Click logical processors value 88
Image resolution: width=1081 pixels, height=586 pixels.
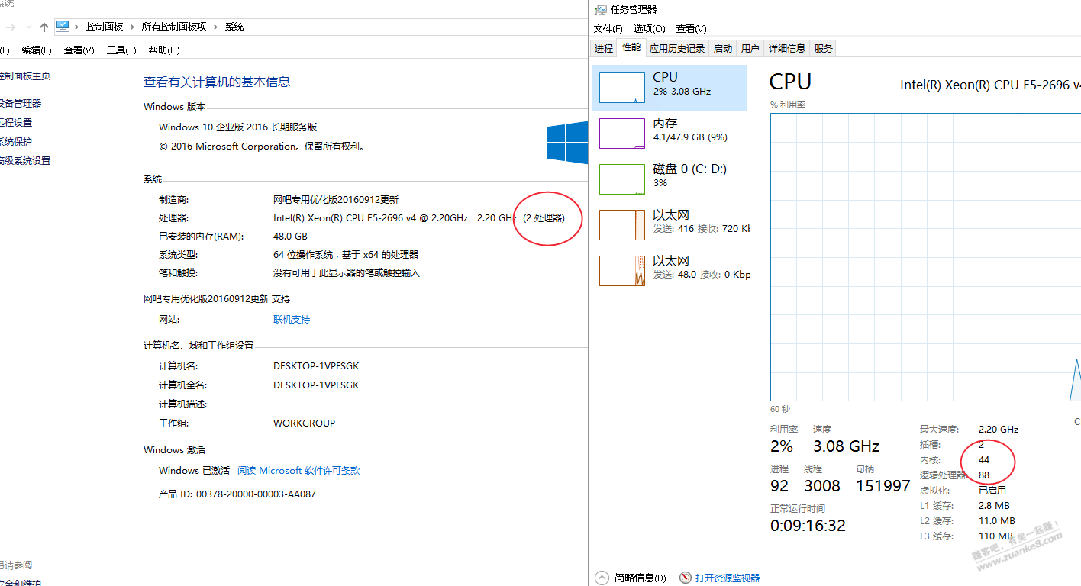[x=984, y=475]
